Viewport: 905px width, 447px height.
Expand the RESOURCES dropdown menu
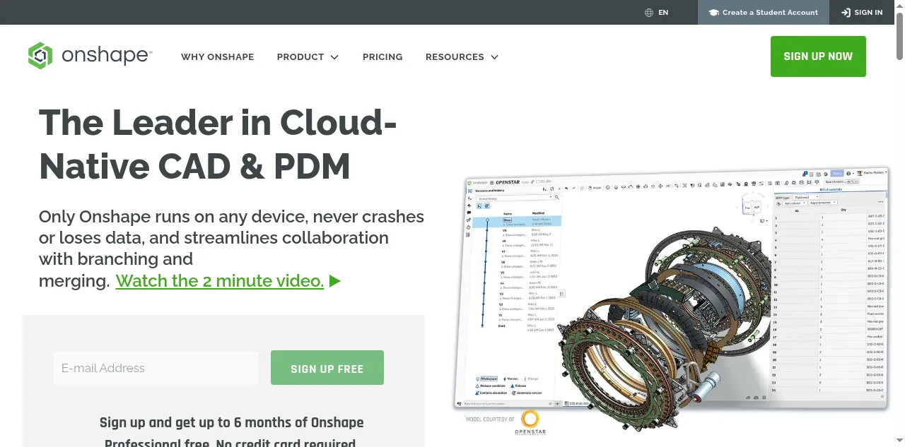462,56
